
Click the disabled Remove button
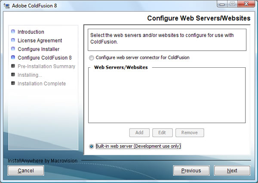coord(190,132)
